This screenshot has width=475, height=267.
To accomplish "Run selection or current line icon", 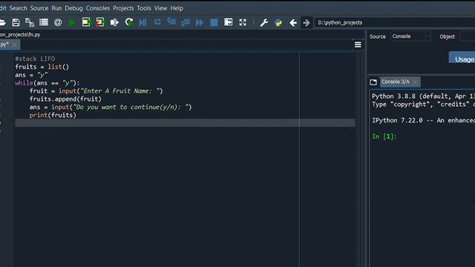I will click(114, 22).
